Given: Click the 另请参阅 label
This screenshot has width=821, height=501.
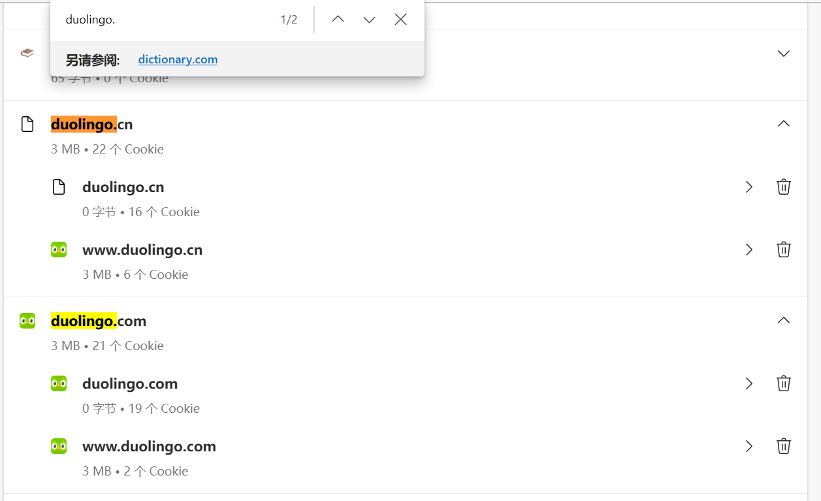Looking at the screenshot, I should (92, 60).
